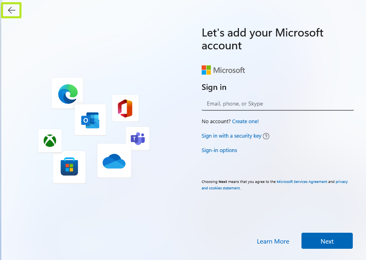The width and height of the screenshot is (366, 260).
Task: Open the Sign-in options
Action: tap(219, 150)
